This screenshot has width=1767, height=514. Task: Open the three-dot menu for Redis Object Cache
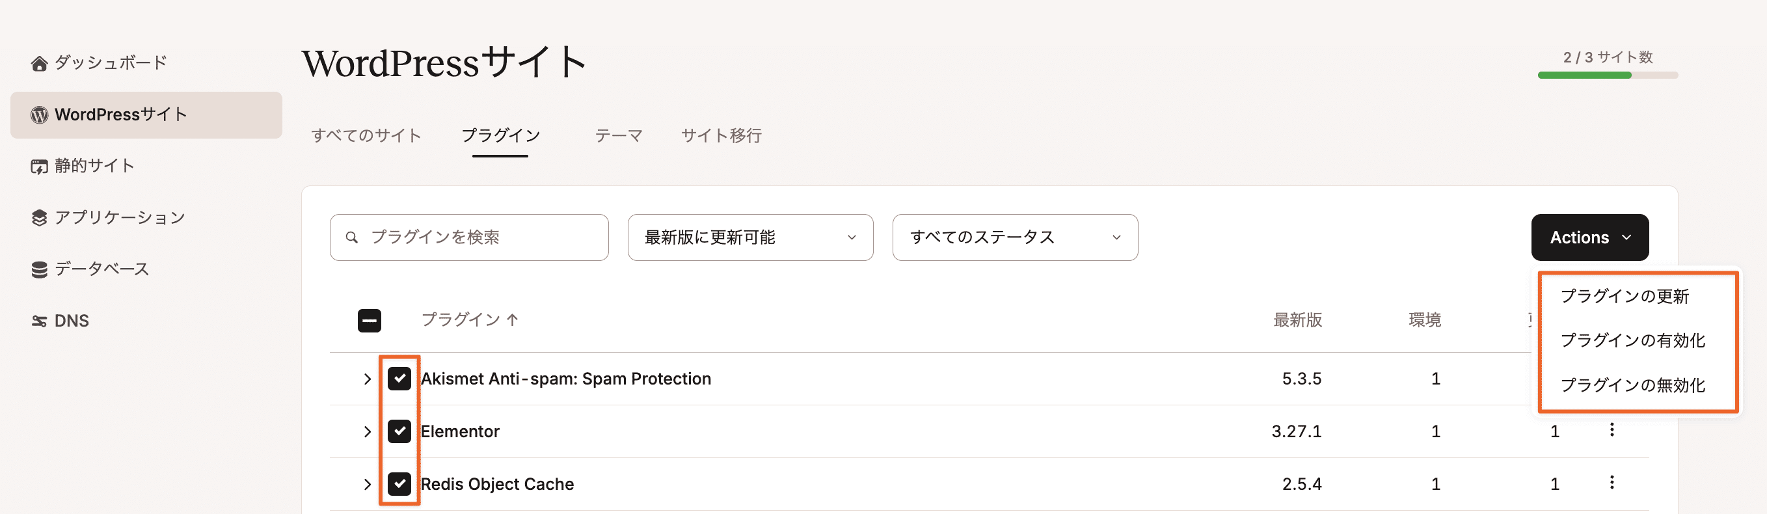click(1612, 482)
